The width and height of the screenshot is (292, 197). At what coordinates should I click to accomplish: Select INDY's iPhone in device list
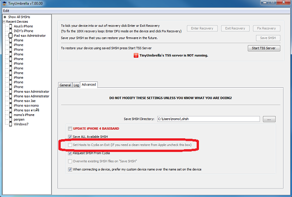(23, 31)
